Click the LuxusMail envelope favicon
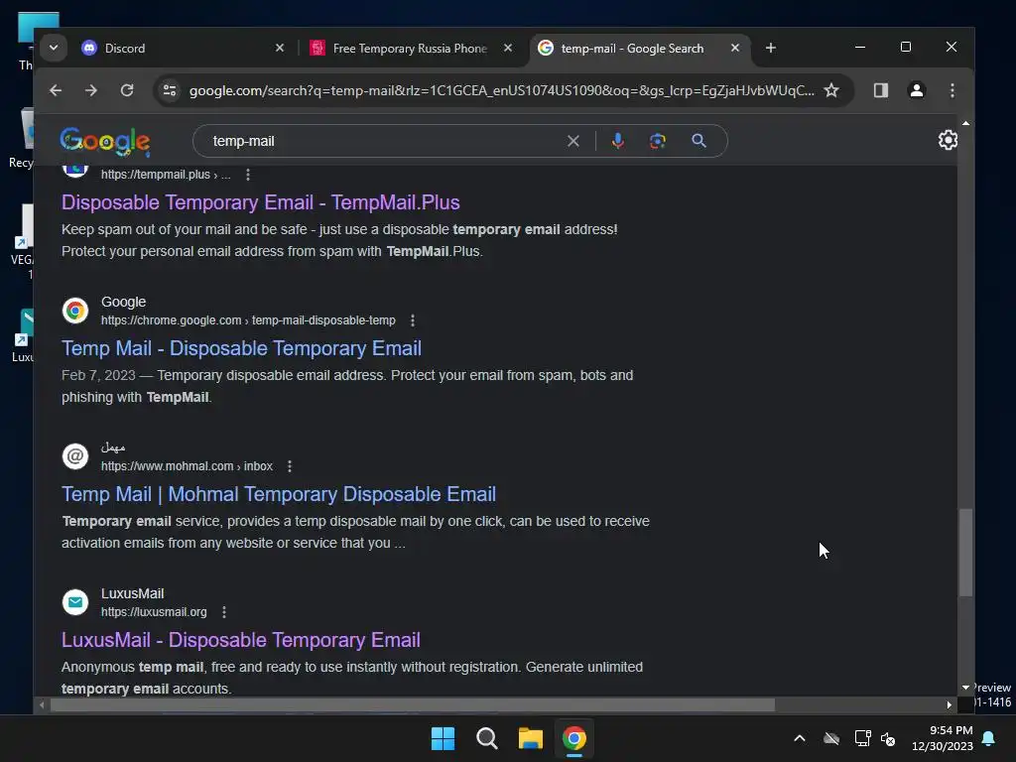Screen dimensions: 1016x762 75,602
